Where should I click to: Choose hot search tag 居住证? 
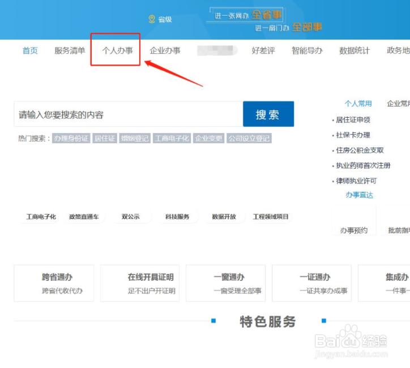pyautogui.click(x=105, y=138)
